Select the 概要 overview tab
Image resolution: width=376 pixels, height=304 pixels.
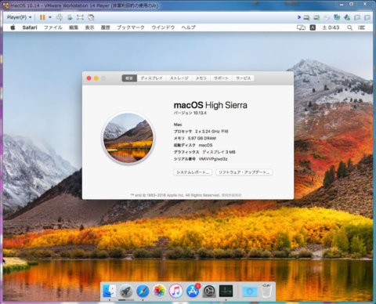129,78
